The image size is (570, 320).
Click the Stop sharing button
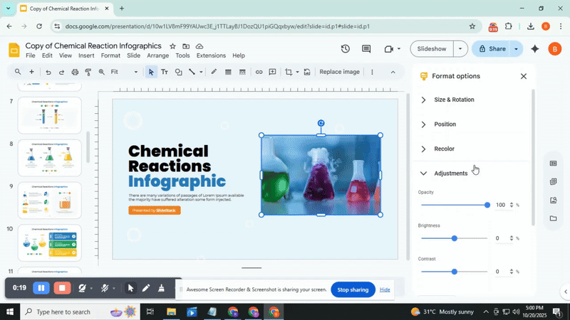tap(353, 290)
